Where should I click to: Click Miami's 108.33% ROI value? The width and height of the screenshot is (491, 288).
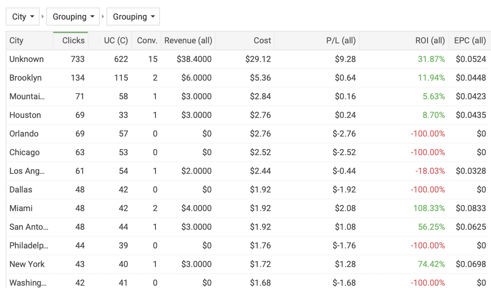pos(429,208)
